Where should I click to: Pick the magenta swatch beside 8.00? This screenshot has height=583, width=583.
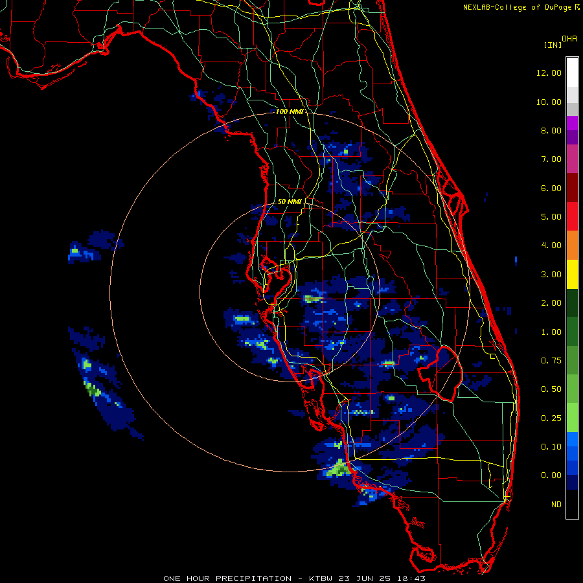click(572, 123)
